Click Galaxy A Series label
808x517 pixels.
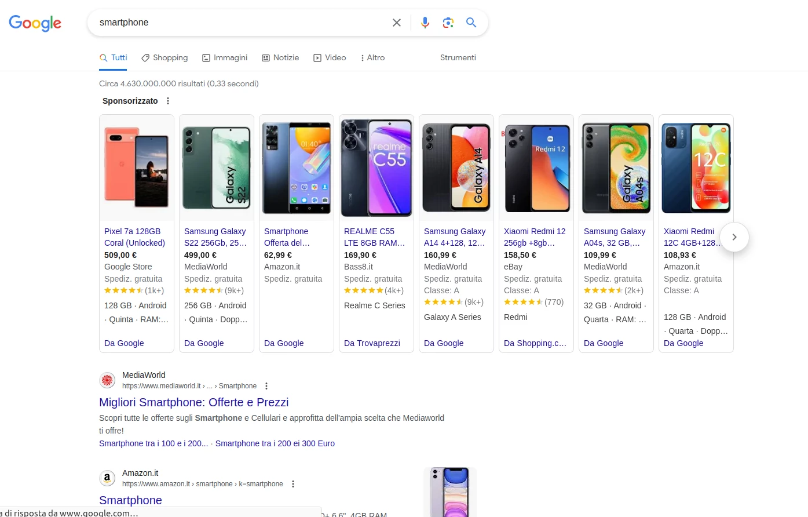pos(452,317)
